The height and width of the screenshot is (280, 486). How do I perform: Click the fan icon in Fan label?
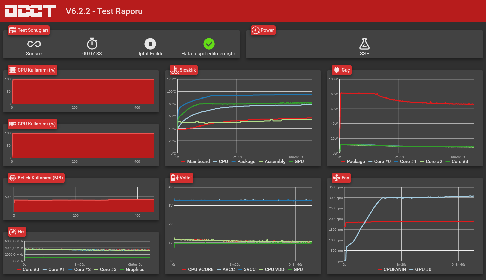pos(336,178)
